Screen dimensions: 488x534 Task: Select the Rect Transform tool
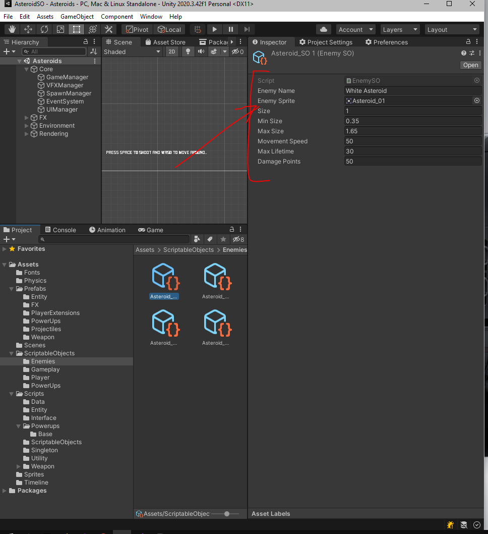click(76, 29)
